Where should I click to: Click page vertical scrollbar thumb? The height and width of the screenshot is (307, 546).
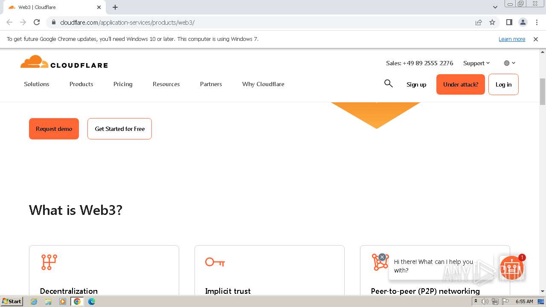[x=543, y=92]
